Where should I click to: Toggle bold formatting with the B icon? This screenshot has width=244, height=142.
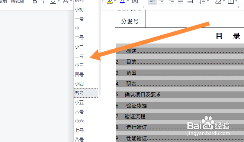35,1
